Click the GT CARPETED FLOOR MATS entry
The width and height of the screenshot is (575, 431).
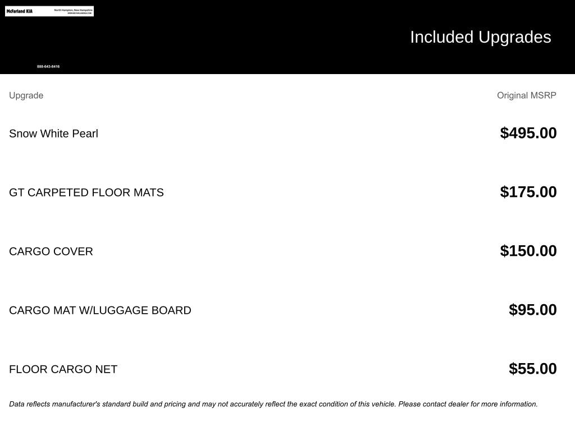pyautogui.click(x=86, y=192)
